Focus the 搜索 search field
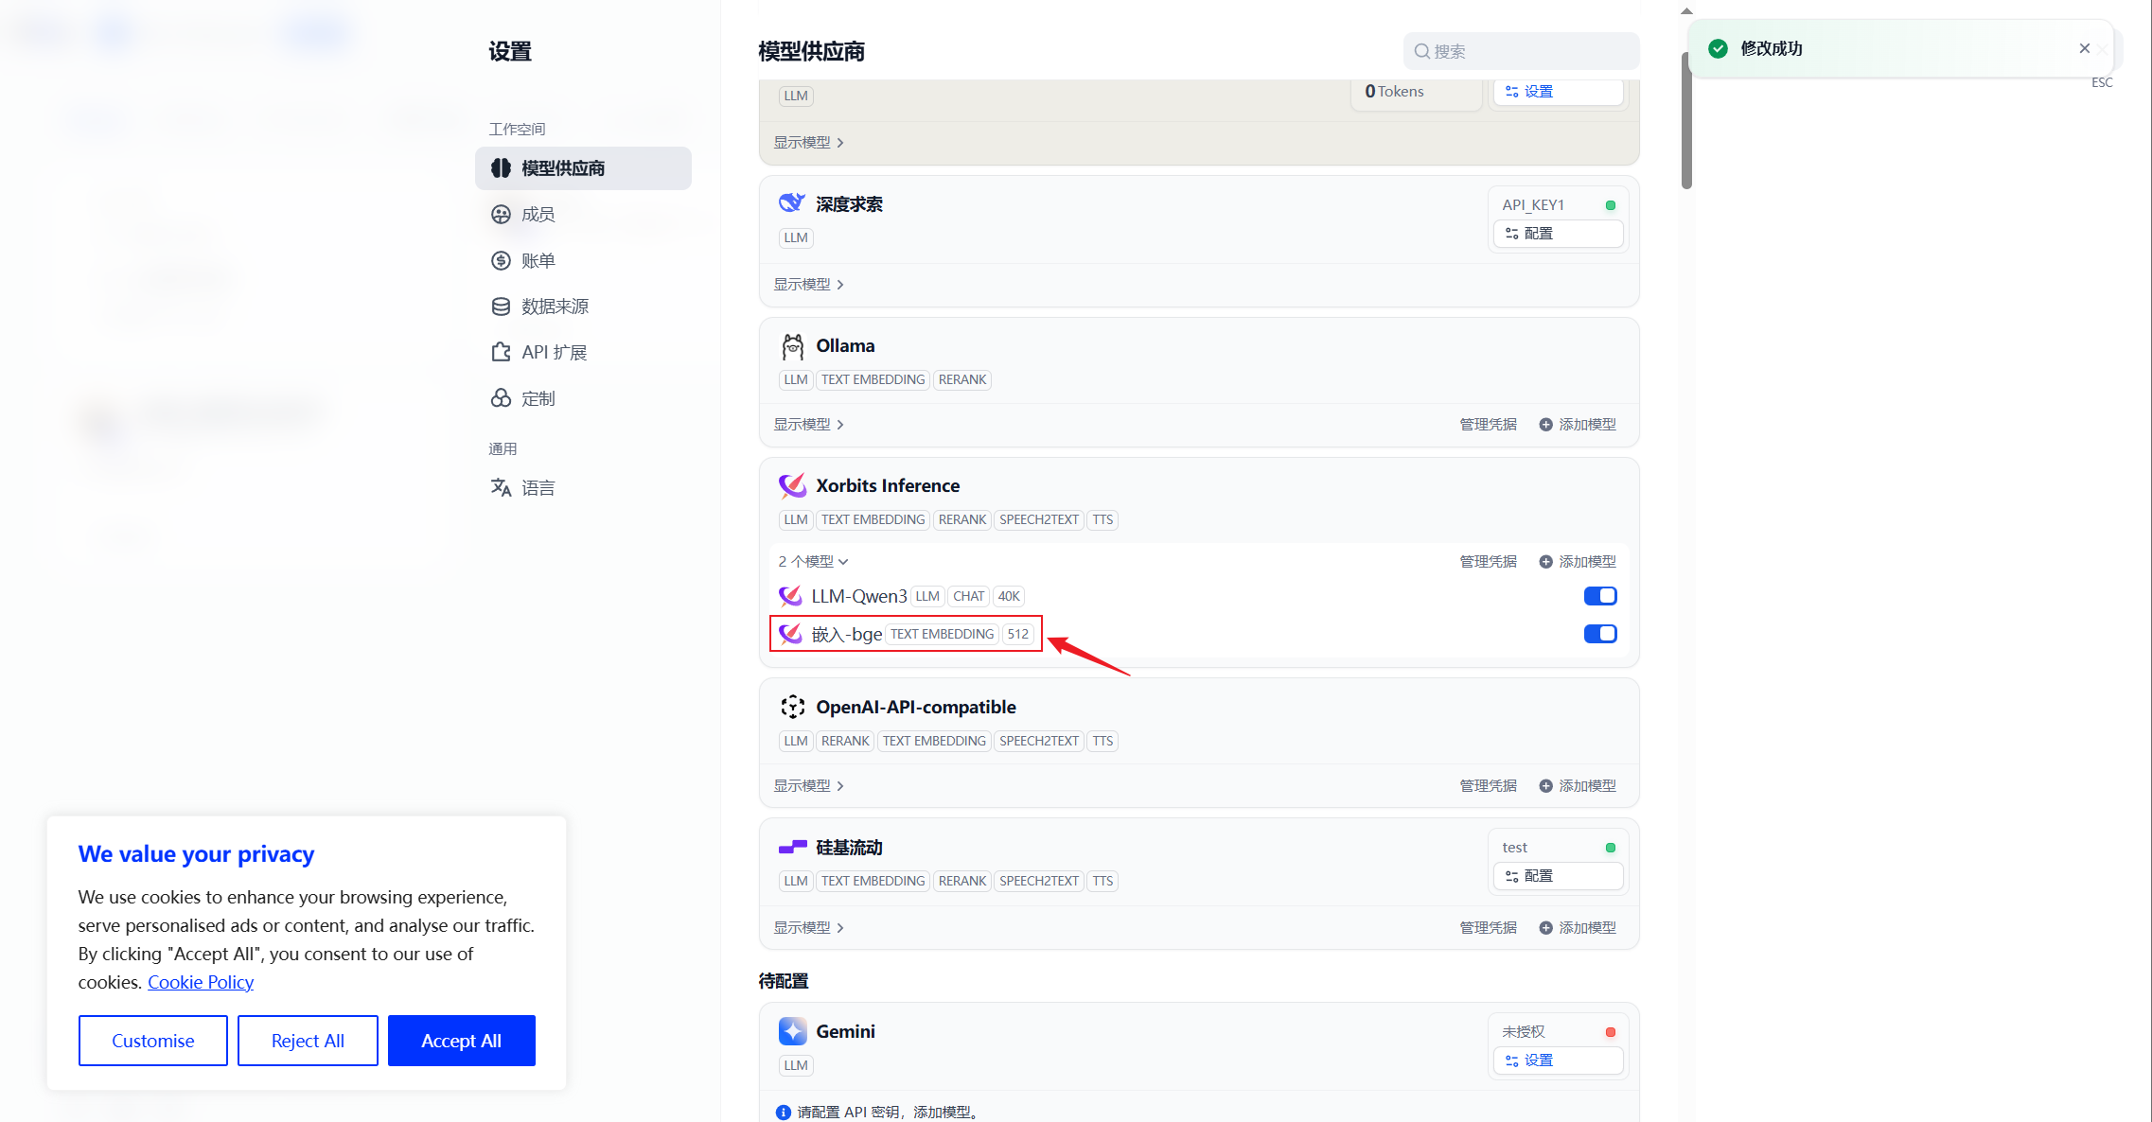Screen dimensions: 2152x1122 [x=1521, y=51]
